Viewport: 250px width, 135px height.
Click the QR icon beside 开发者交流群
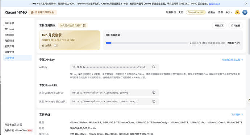coord(21,124)
